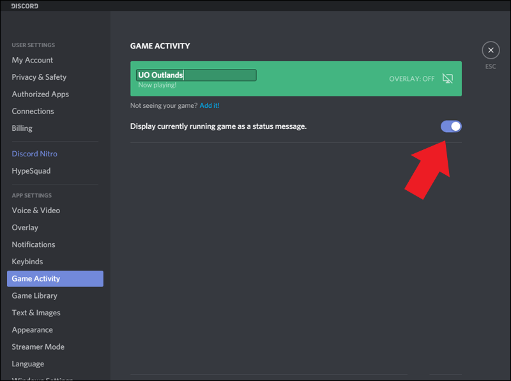511x381 pixels.
Task: Open Privacy & Safety settings
Action: click(39, 77)
